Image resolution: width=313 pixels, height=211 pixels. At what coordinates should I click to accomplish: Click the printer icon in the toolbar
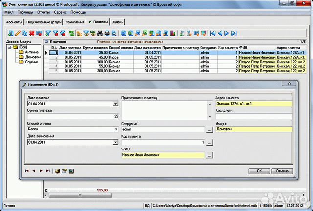pyautogui.click(x=106, y=33)
